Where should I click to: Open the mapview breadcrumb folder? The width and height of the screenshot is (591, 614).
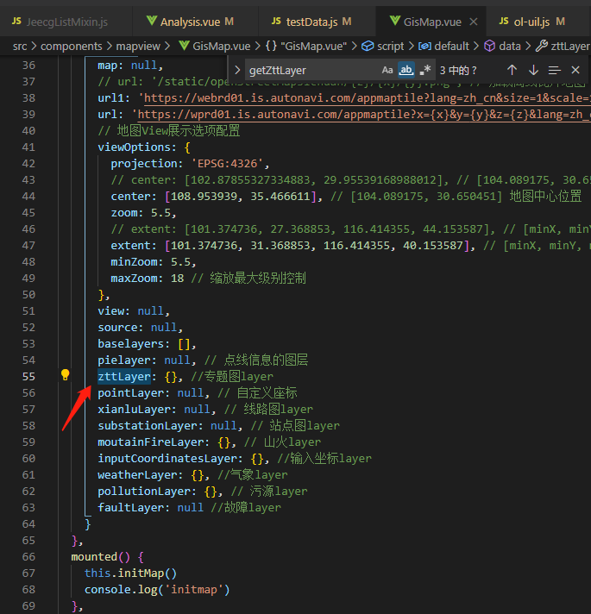point(138,47)
